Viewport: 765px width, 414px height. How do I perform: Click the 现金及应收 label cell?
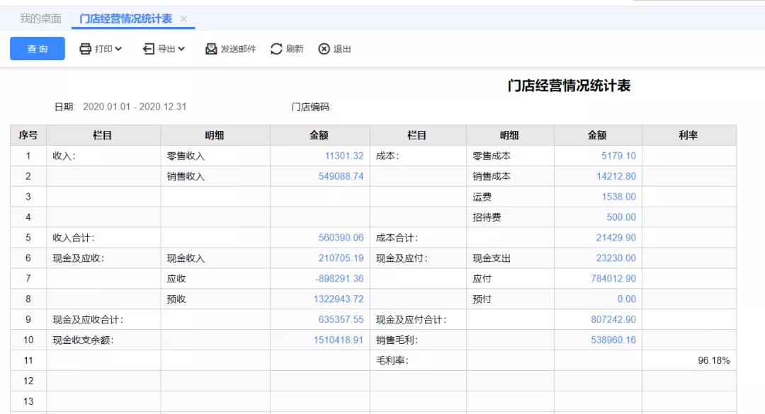(x=103, y=258)
